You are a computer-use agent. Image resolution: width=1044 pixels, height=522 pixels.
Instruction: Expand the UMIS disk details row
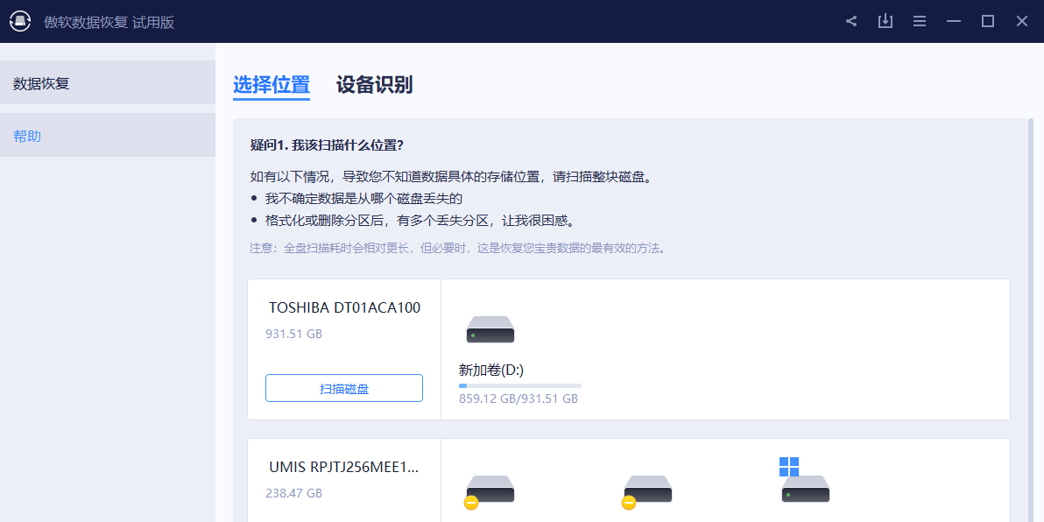[725, 490]
